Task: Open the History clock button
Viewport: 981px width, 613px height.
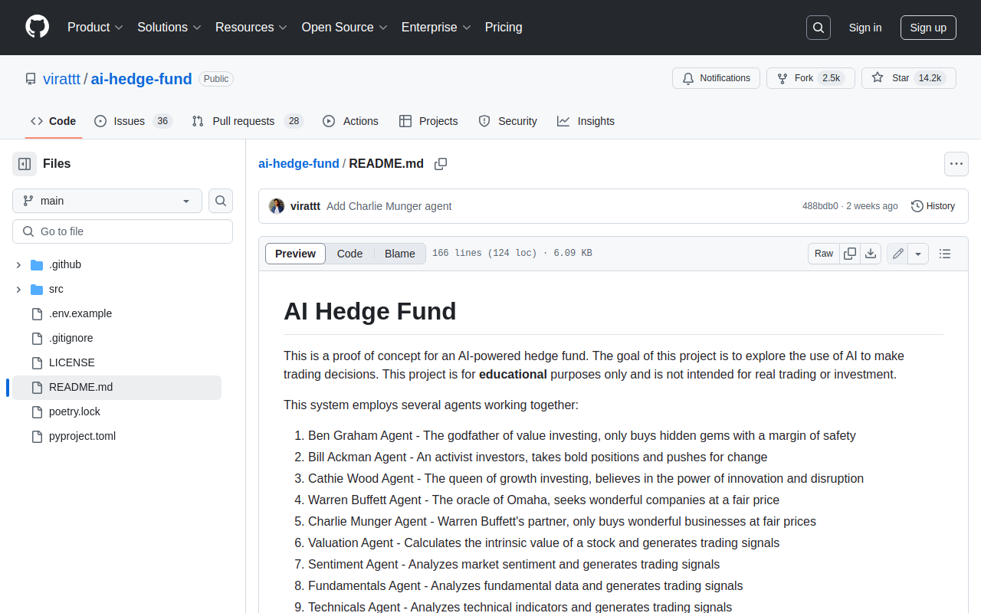Action: coord(933,206)
